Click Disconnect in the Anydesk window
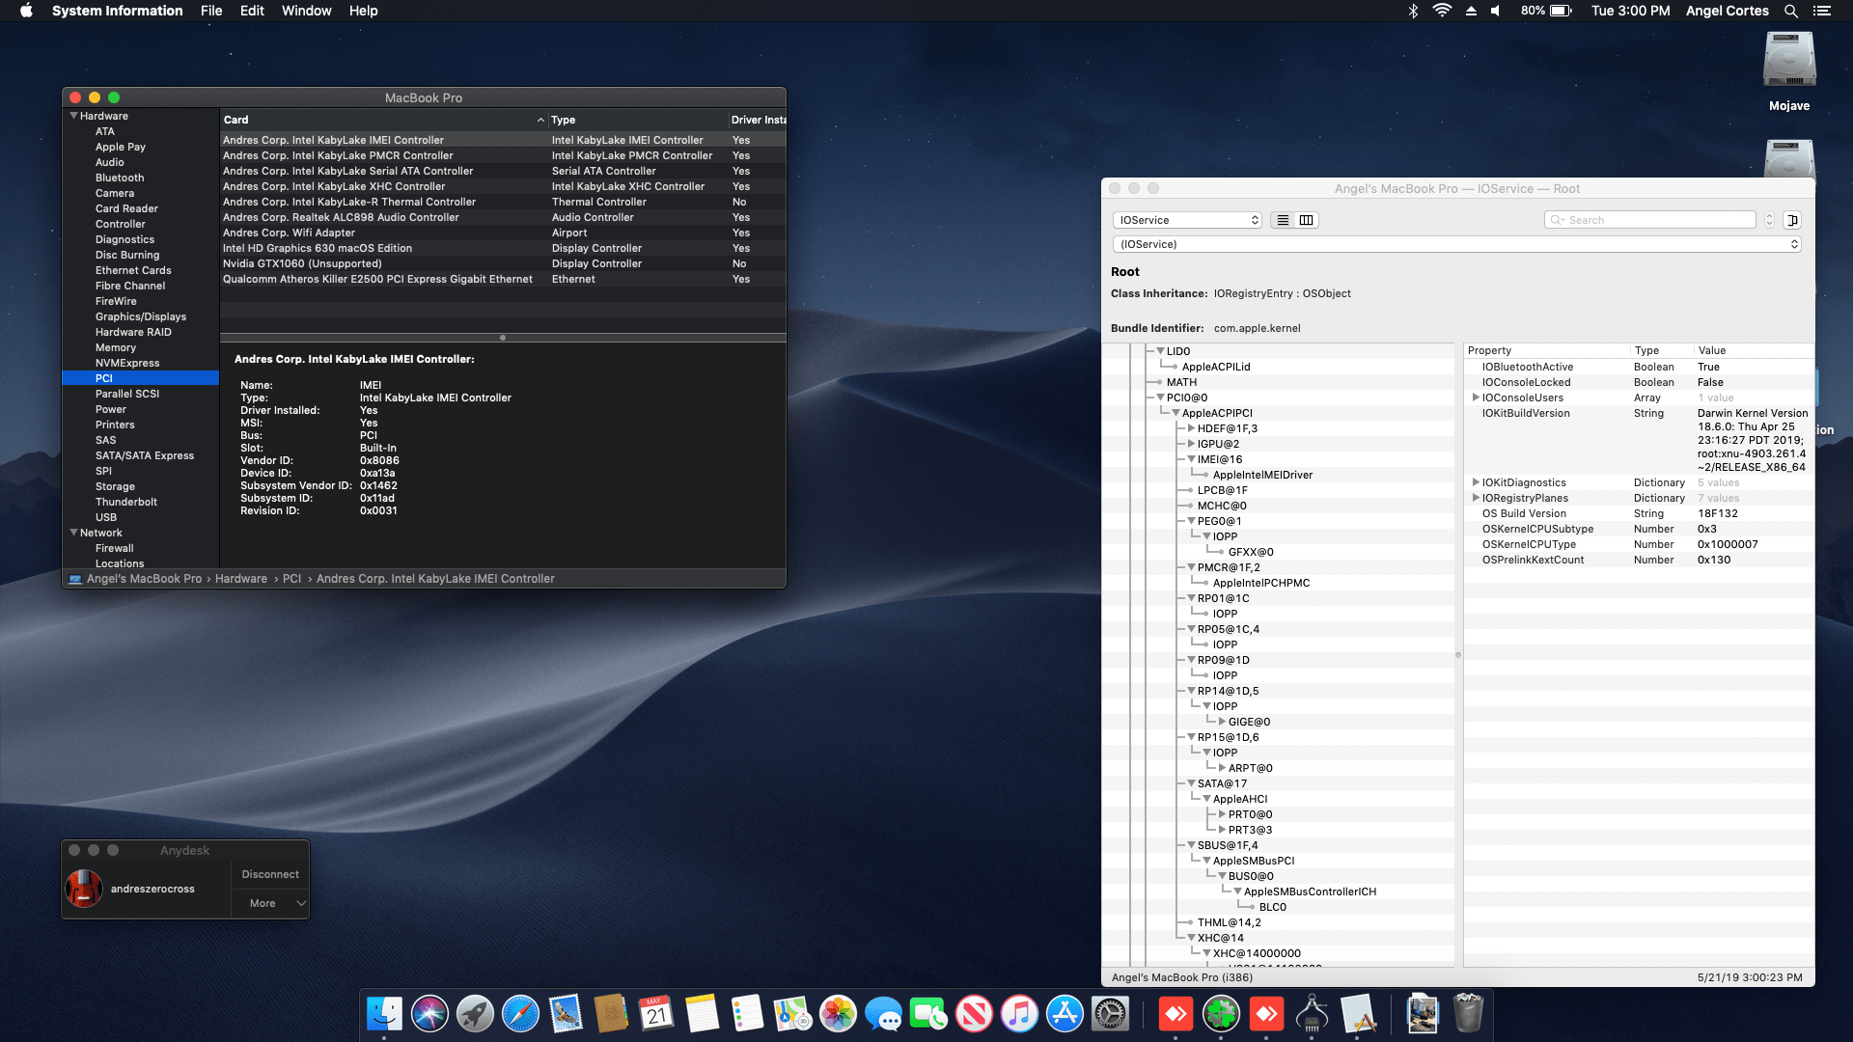The image size is (1853, 1042). click(270, 874)
